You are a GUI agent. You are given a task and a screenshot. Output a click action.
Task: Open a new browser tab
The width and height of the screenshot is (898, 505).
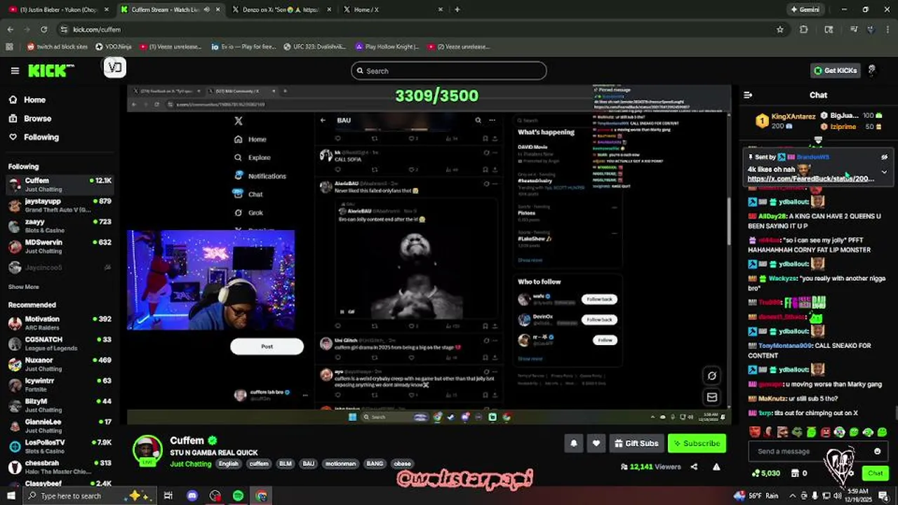[x=457, y=10]
